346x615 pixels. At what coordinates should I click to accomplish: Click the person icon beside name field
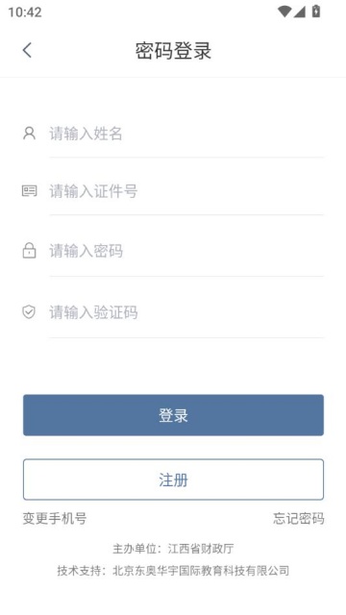29,134
